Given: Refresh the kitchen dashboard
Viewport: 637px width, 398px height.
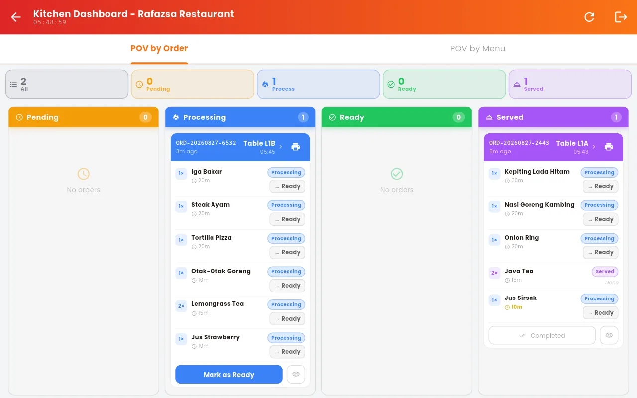Looking at the screenshot, I should (x=589, y=17).
